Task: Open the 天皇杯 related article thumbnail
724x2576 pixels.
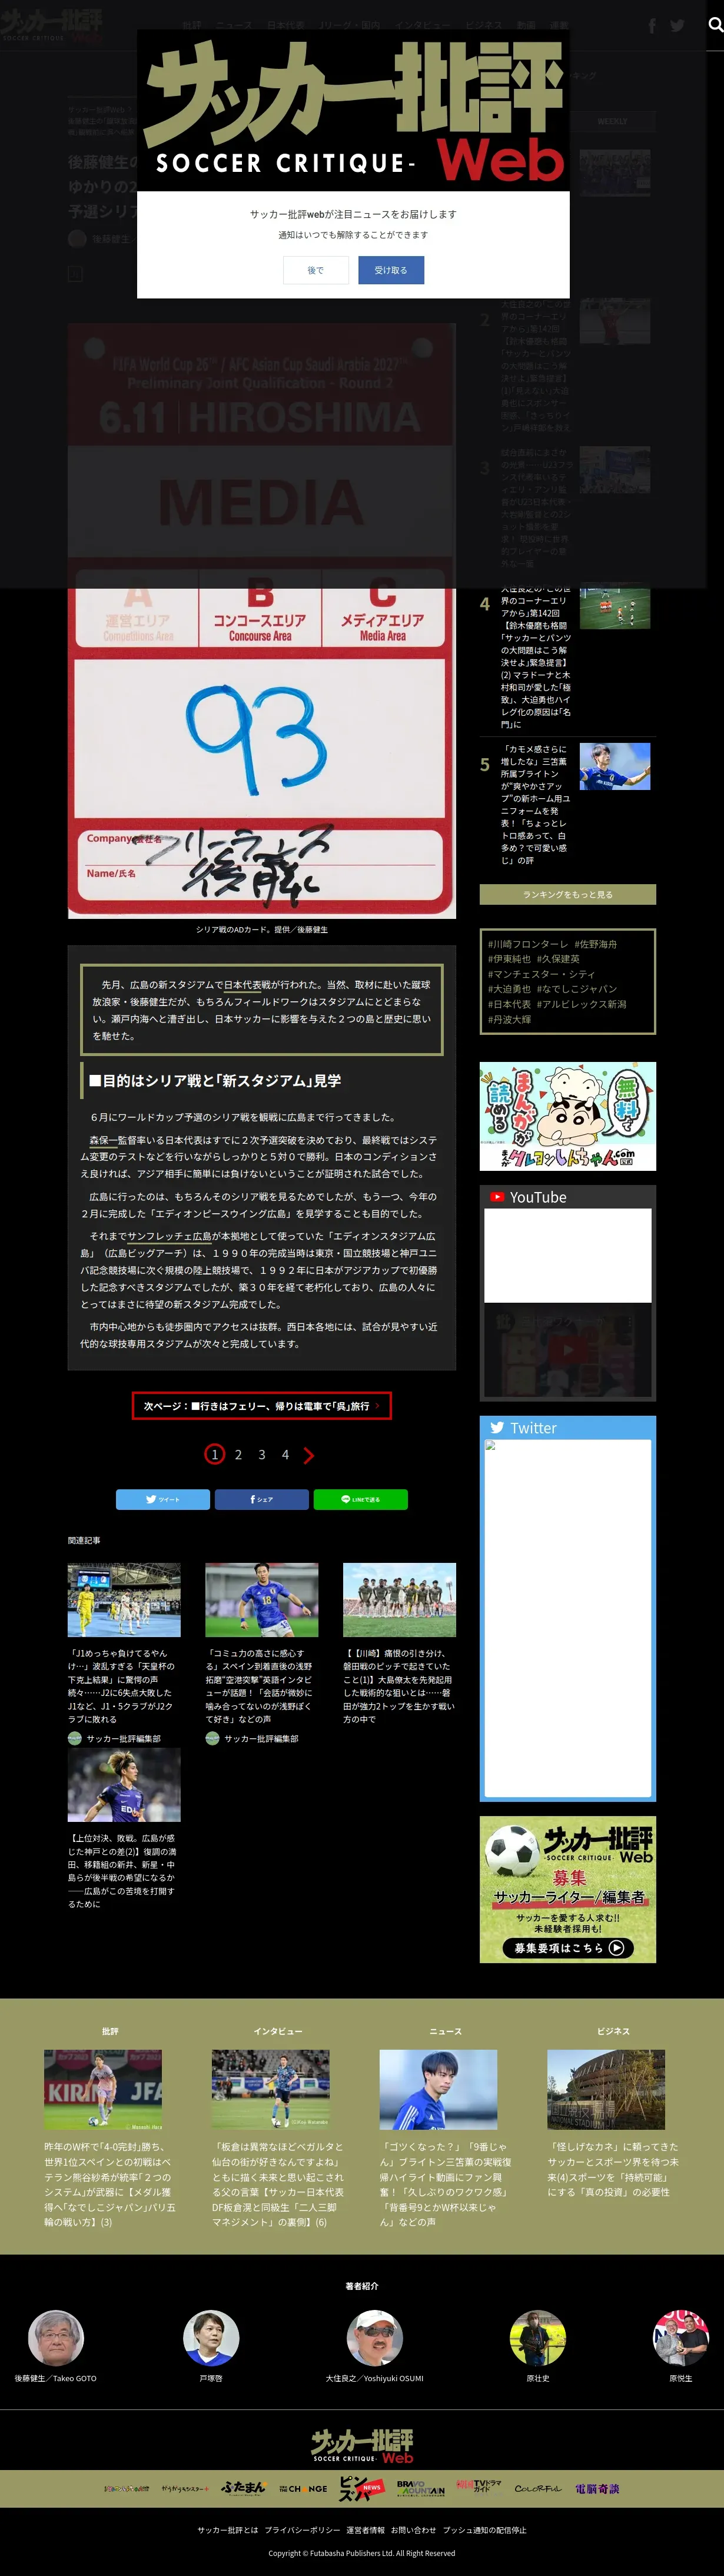Action: point(124,1600)
